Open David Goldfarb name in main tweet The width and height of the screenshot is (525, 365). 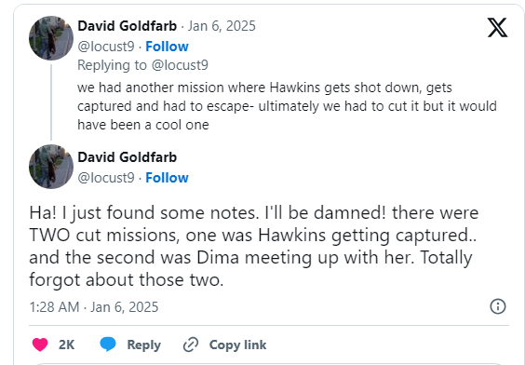(127, 157)
